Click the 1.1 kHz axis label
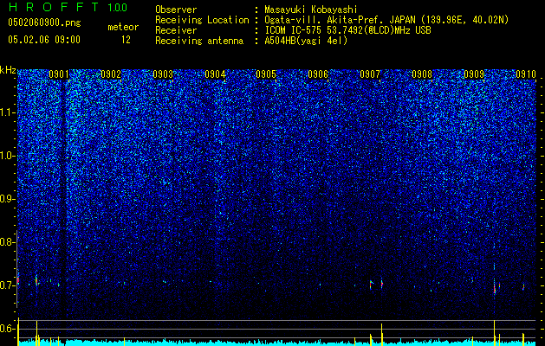 (8, 112)
